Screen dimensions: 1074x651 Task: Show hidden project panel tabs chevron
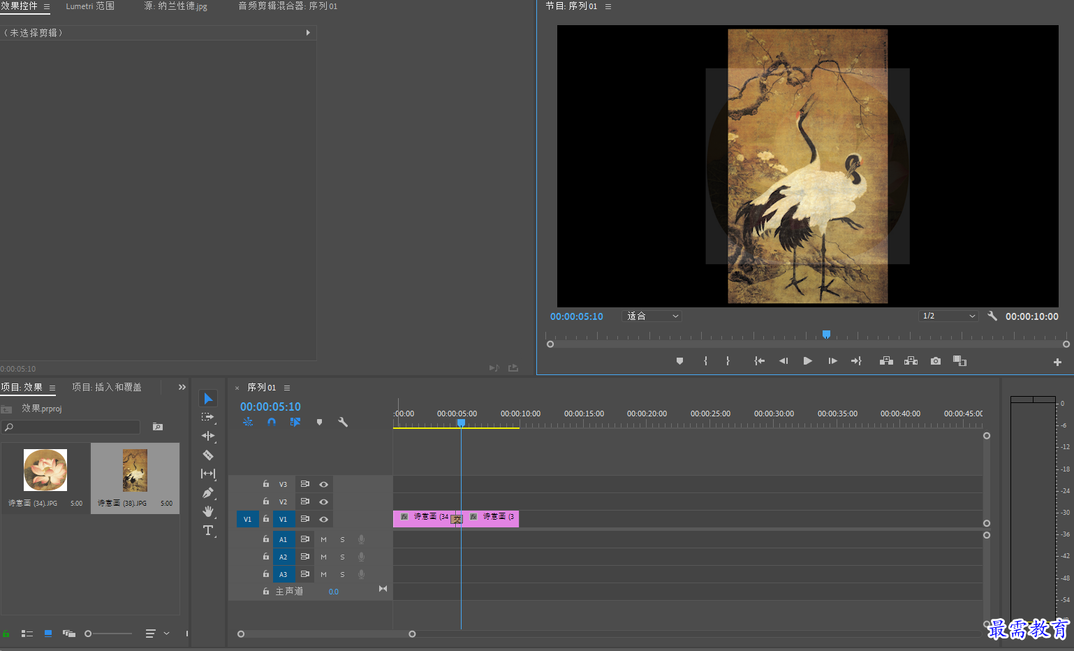[x=182, y=387]
